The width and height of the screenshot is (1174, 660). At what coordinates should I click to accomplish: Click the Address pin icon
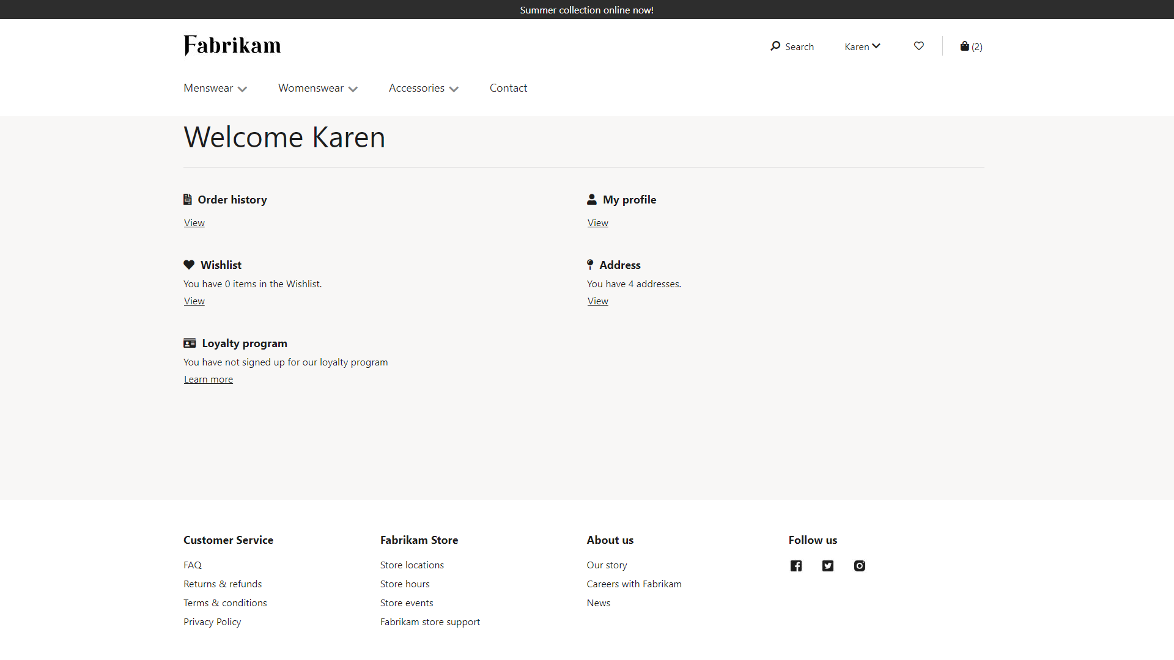pyautogui.click(x=589, y=265)
